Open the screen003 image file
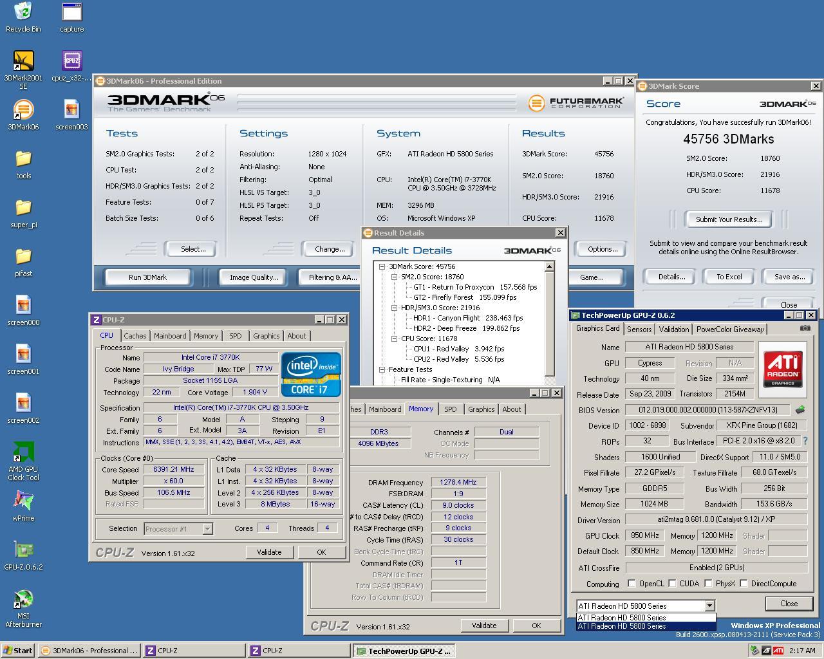This screenshot has height=659, width=824. (x=71, y=115)
